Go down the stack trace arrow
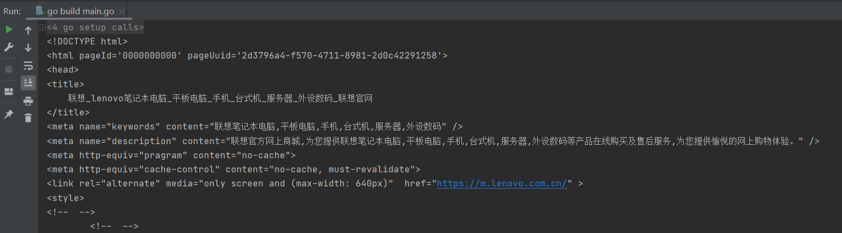The width and height of the screenshot is (842, 233). pos(28,48)
